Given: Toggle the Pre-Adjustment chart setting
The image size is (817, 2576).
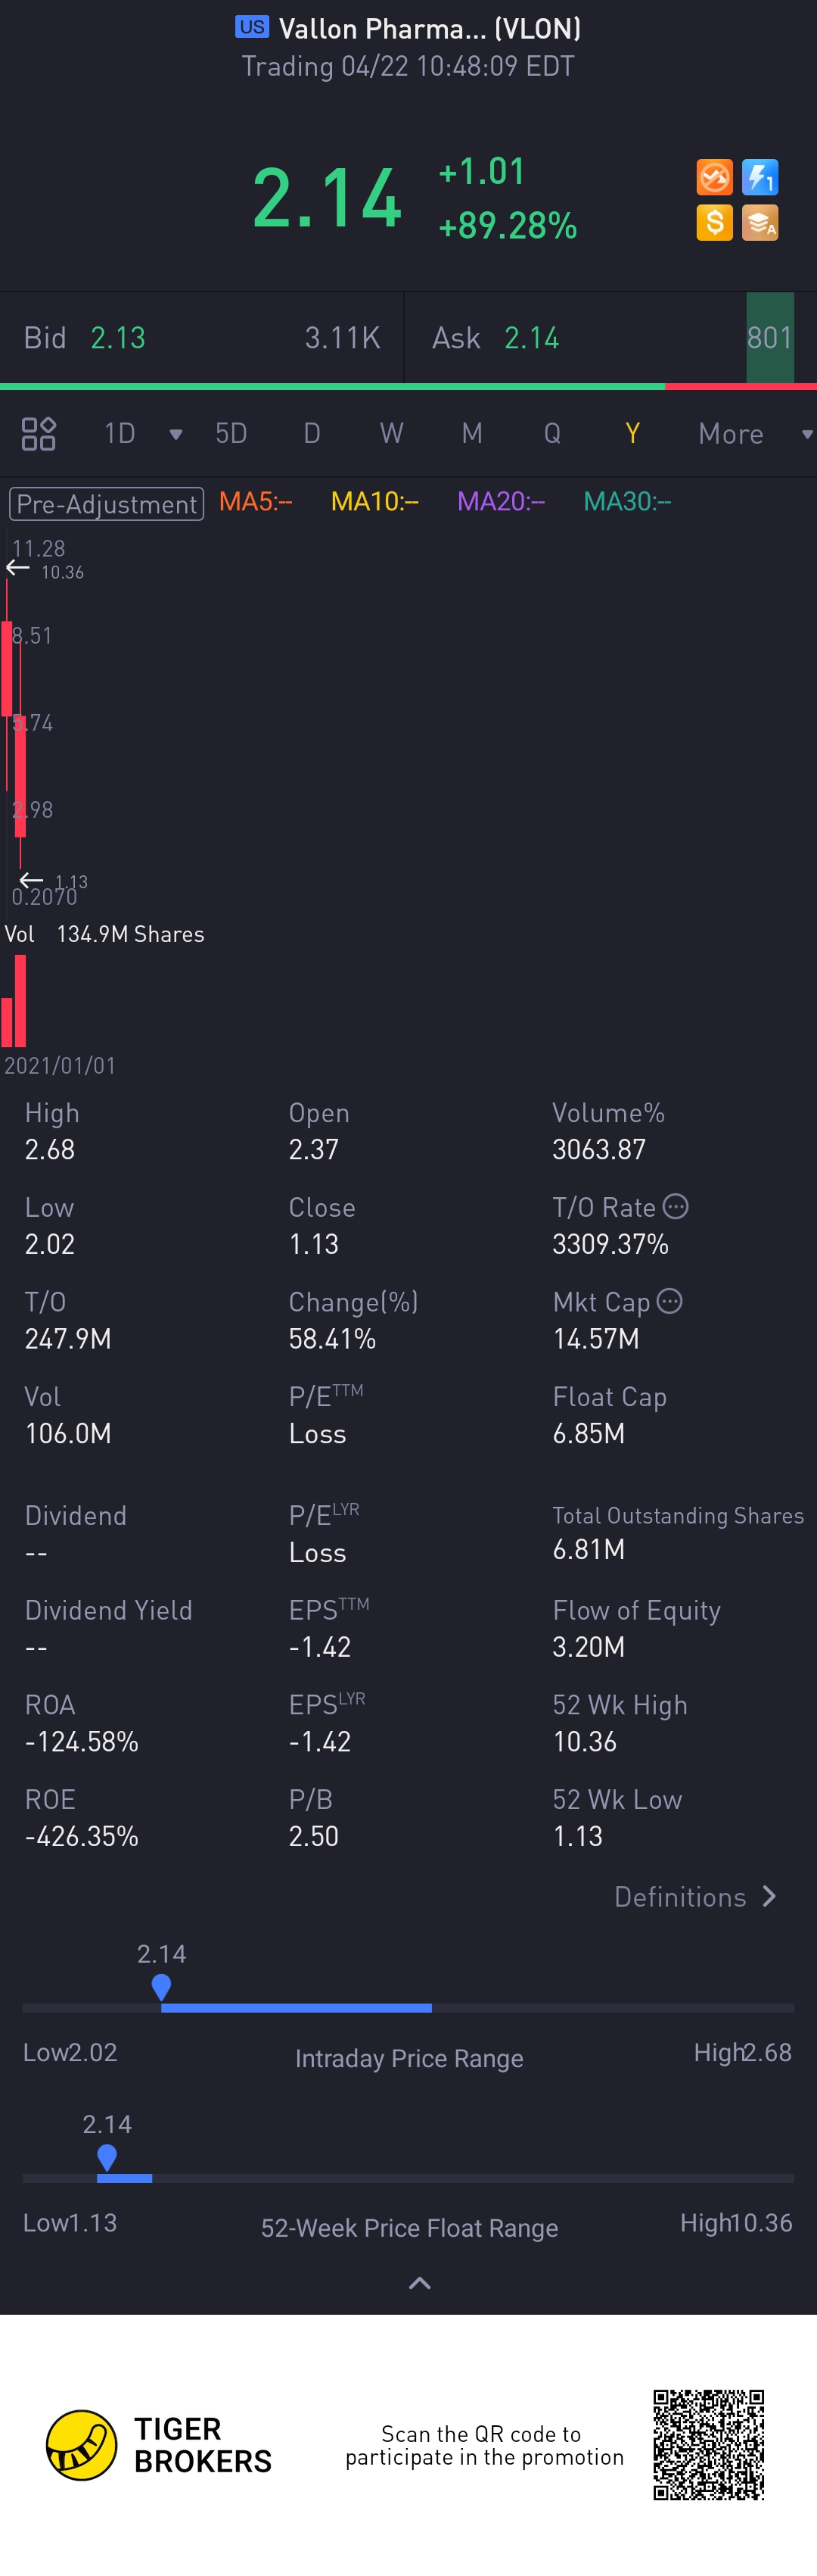Looking at the screenshot, I should (x=106, y=503).
